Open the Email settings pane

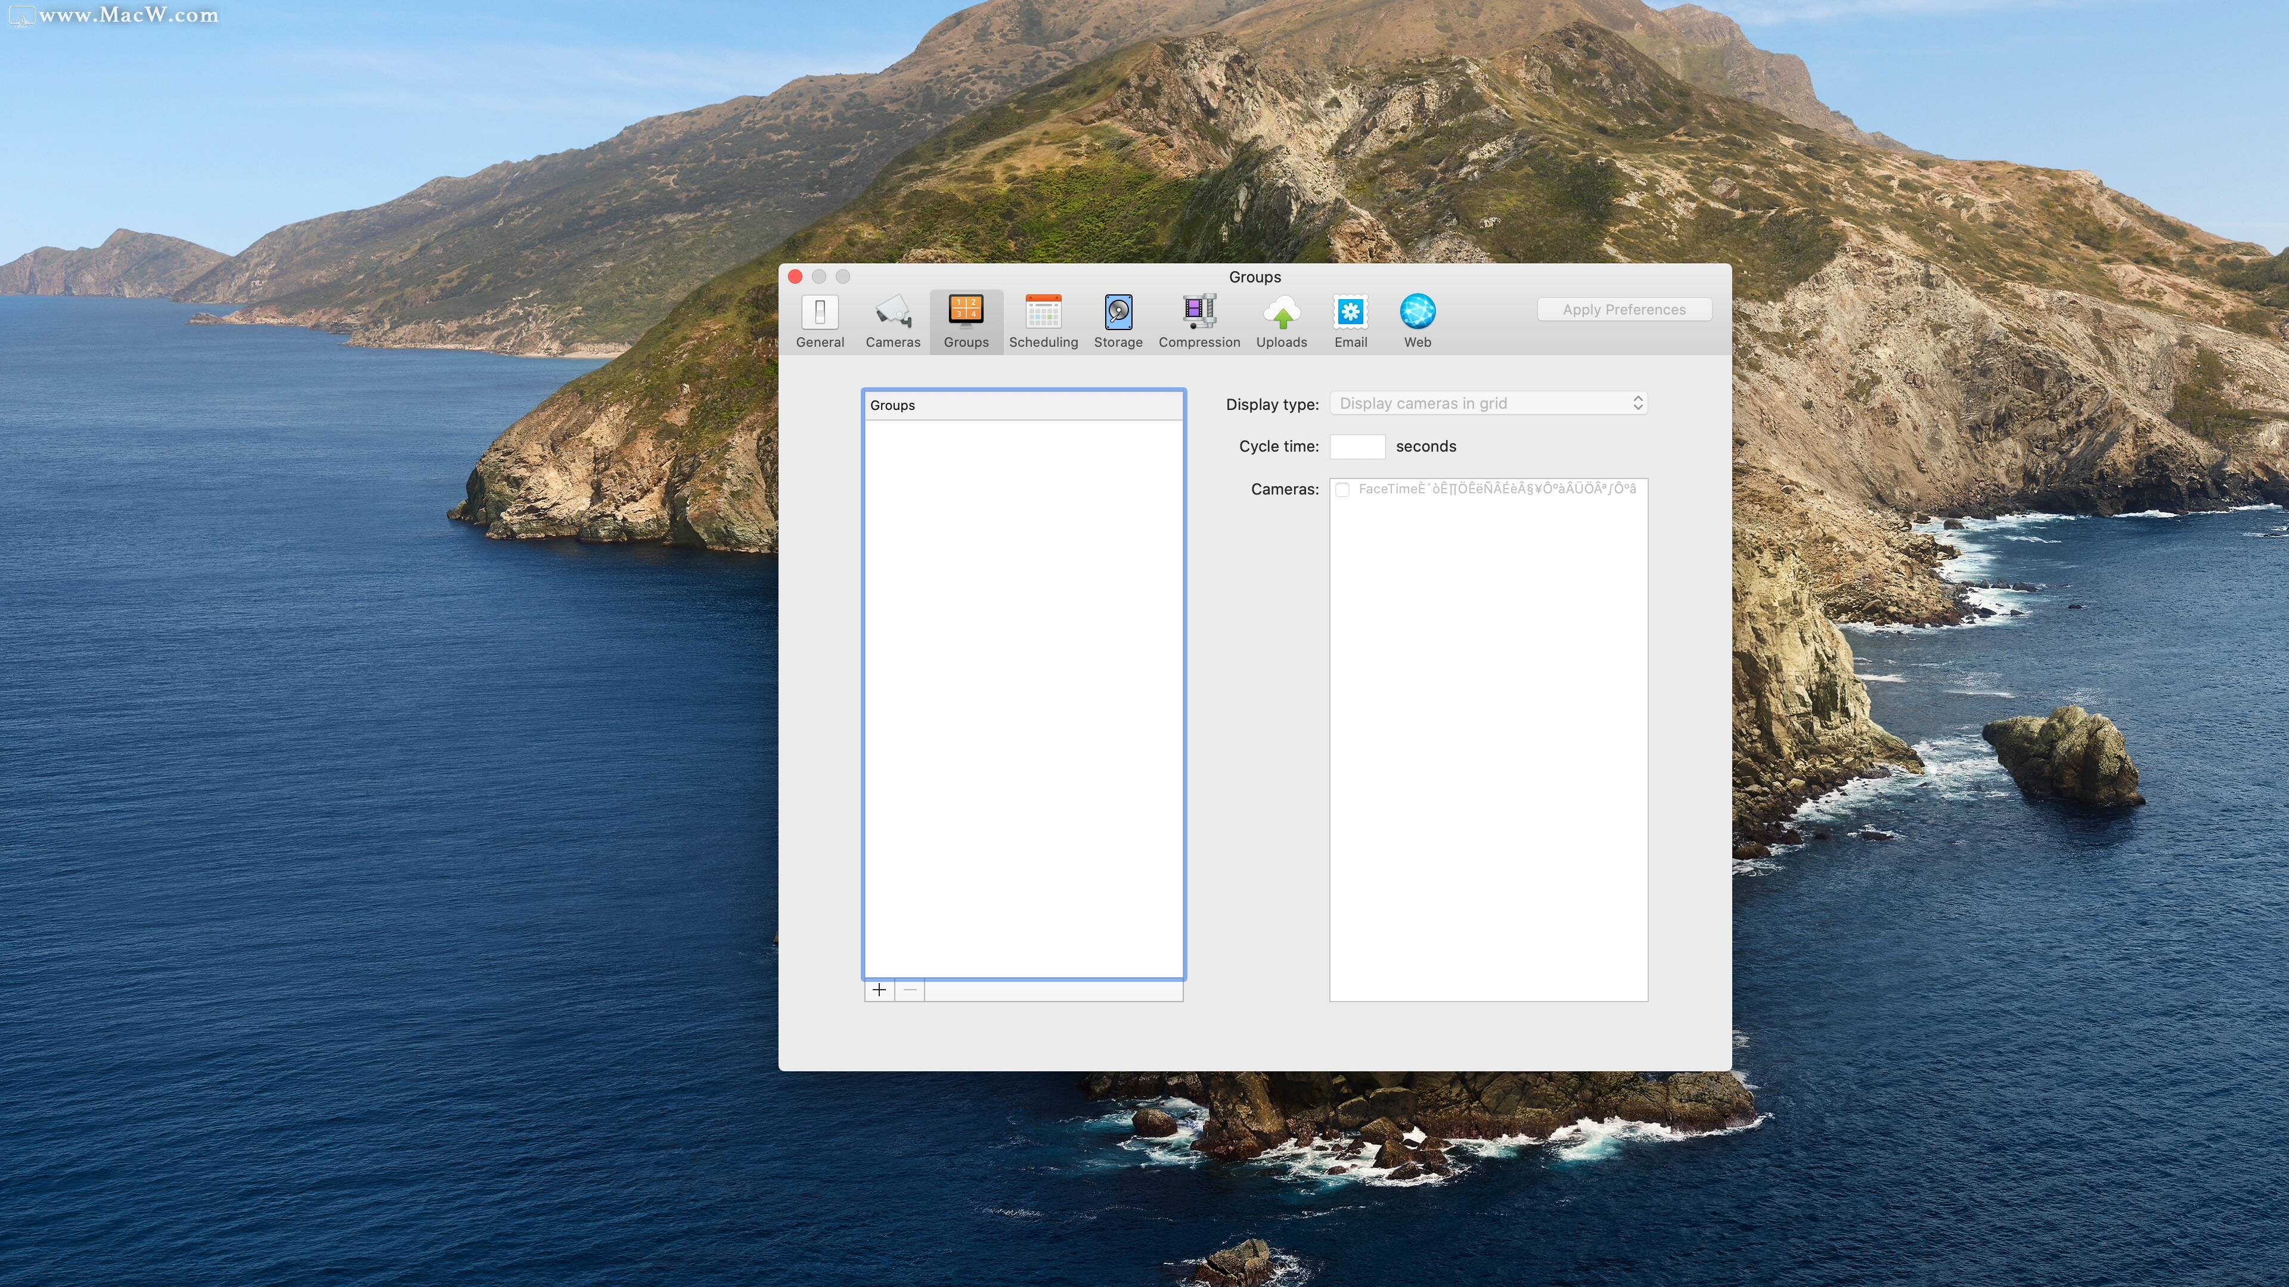(x=1350, y=321)
